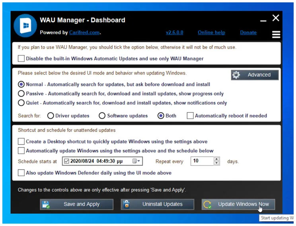Select the Passive UI mode radio button

click(21, 93)
